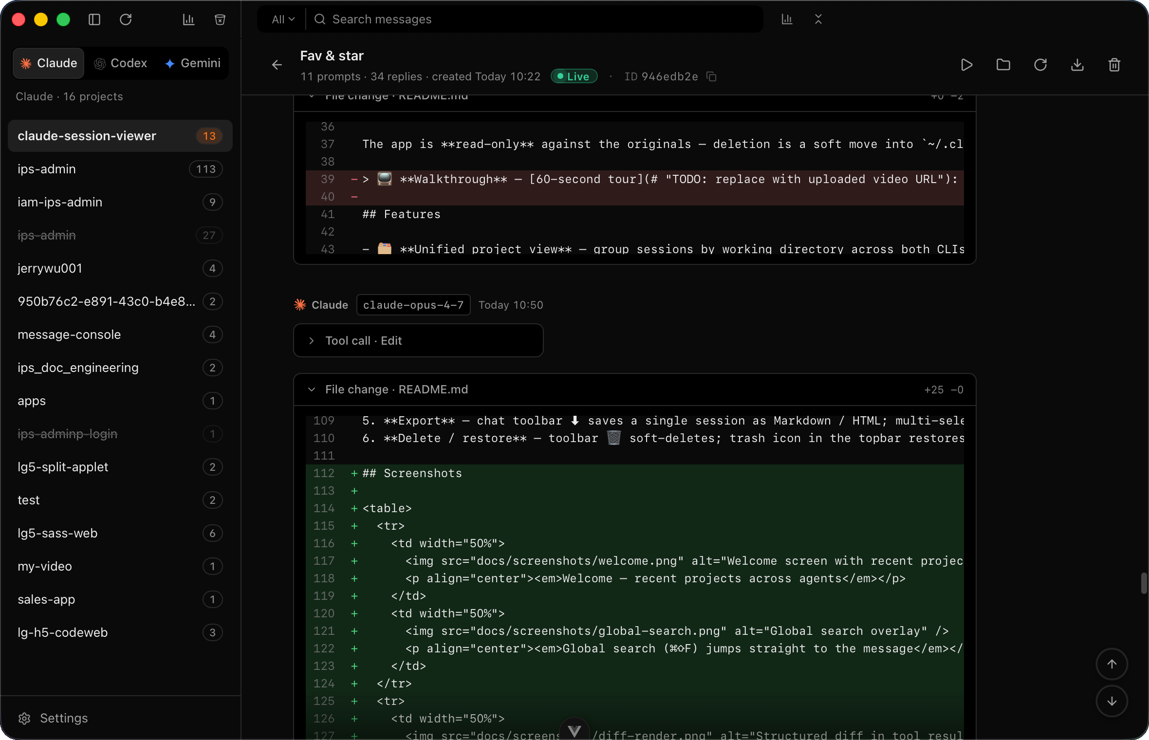Viewport: 1149px width, 740px height.
Task: Click the '## Features' line 41
Action: coord(635,214)
